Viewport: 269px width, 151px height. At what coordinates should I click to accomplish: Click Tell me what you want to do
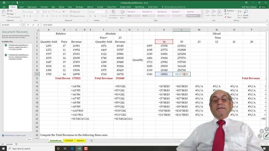point(174,7)
